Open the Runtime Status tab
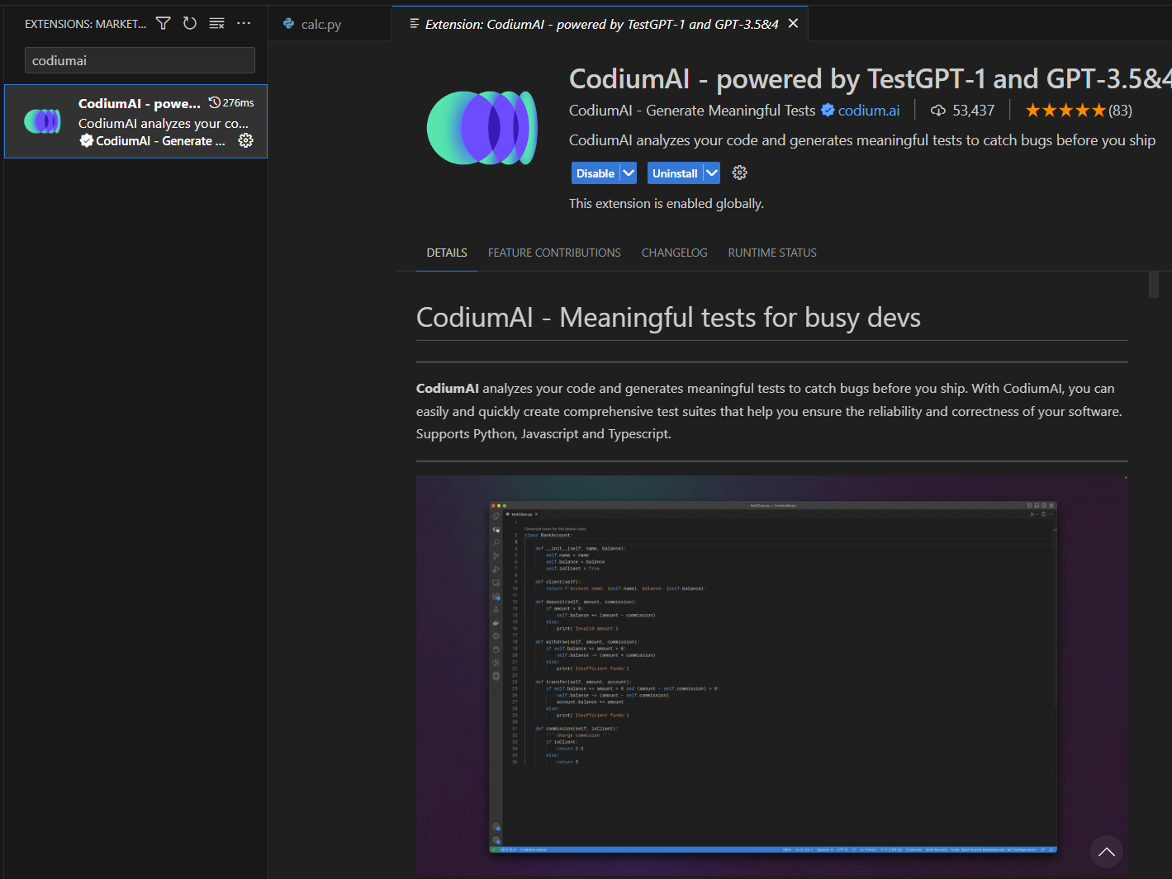Viewport: 1172px width, 879px height. [x=772, y=253]
